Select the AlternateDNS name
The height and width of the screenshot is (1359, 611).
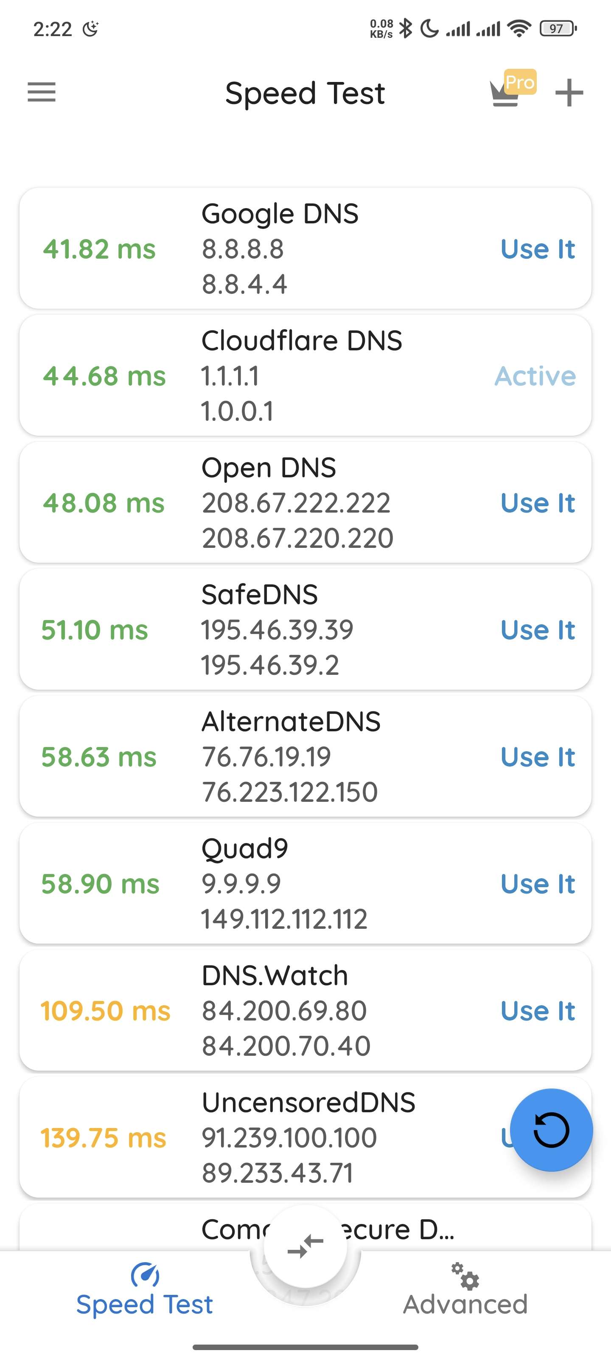(291, 722)
